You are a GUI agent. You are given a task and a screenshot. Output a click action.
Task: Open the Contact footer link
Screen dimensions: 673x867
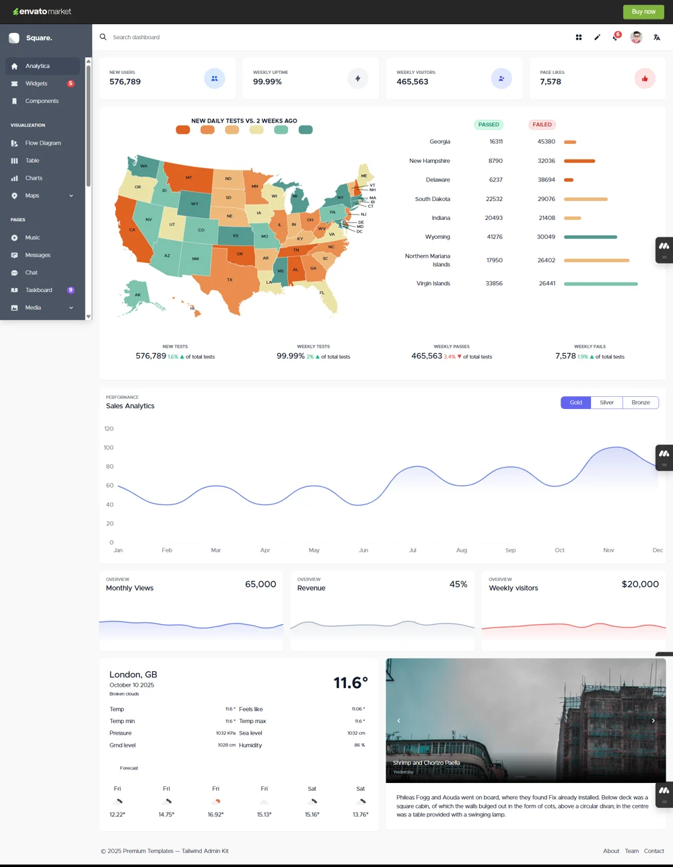[x=654, y=851]
